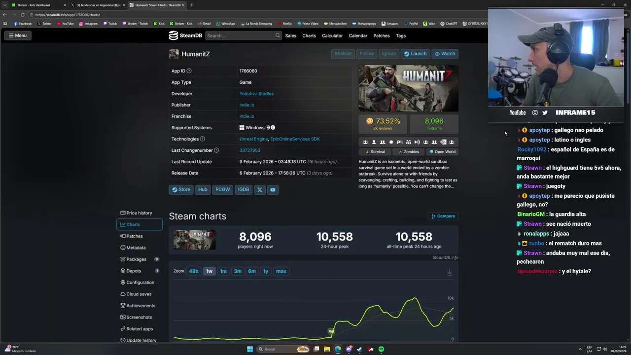Open the Patches sidebar tab
Screen dimensions: 631x355
[x=140, y=236]
